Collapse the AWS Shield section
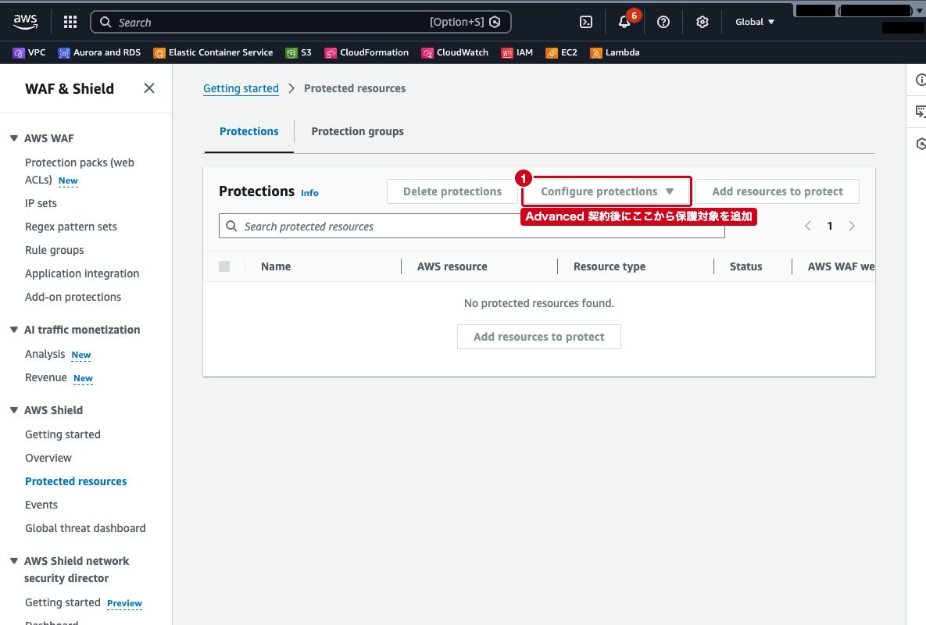The image size is (926, 625). click(14, 410)
